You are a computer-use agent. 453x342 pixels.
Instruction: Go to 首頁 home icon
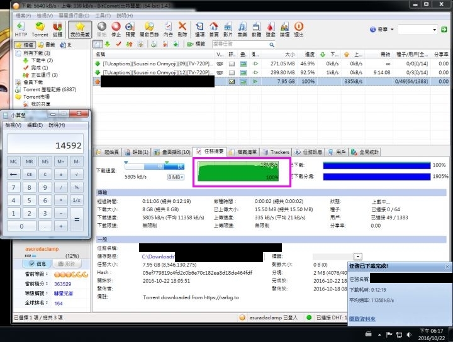[x=214, y=30]
